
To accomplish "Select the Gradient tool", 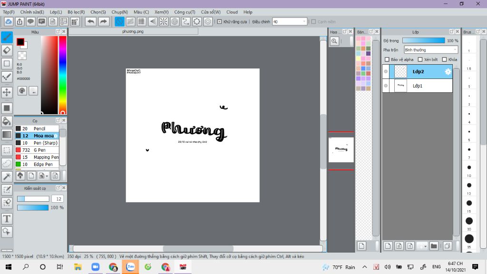I will point(7,135).
